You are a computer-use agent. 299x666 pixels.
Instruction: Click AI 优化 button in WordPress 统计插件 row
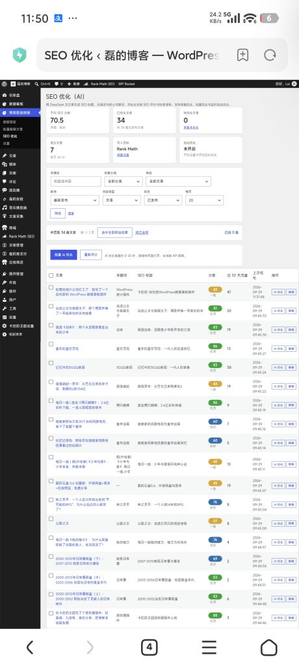coord(278,292)
